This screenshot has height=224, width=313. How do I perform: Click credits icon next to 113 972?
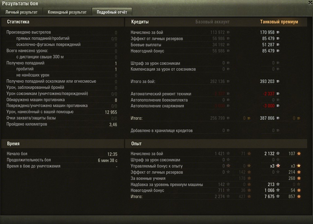228,32
